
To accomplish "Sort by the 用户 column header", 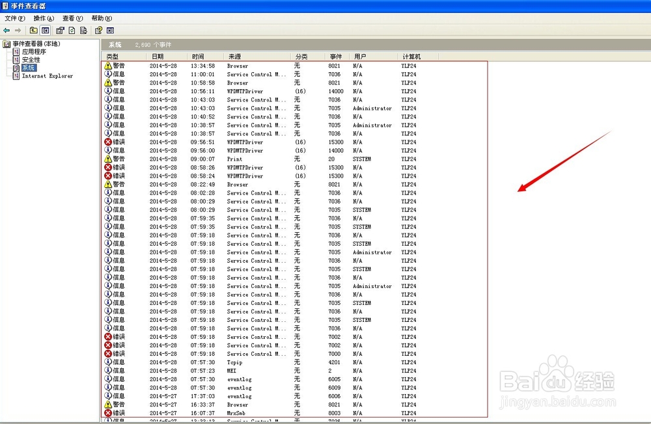I will (x=373, y=57).
